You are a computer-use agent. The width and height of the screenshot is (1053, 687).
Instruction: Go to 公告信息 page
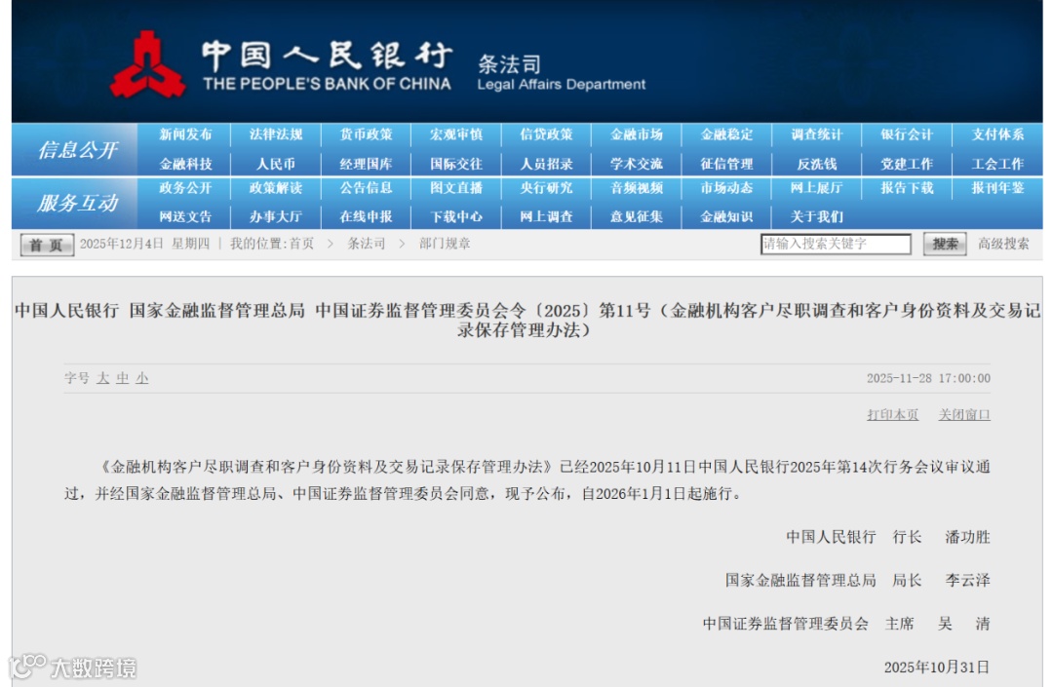pyautogui.click(x=366, y=188)
